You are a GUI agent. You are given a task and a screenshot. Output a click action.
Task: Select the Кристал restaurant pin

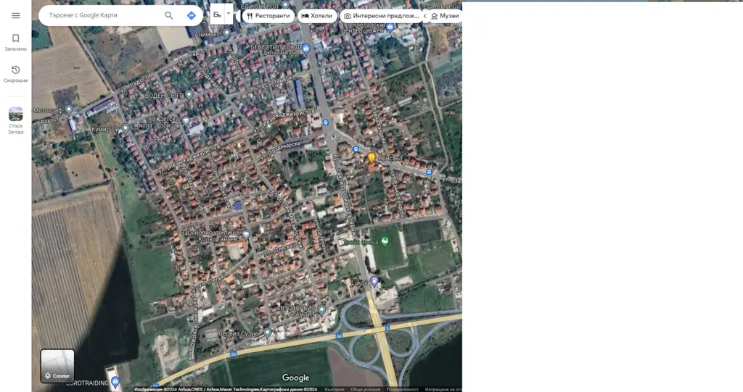coord(371,157)
